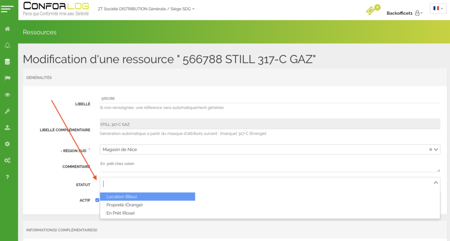Image resolution: width=450 pixels, height=241 pixels.
Task: Open the Backoffice1 user menu
Action: pyautogui.click(x=404, y=13)
